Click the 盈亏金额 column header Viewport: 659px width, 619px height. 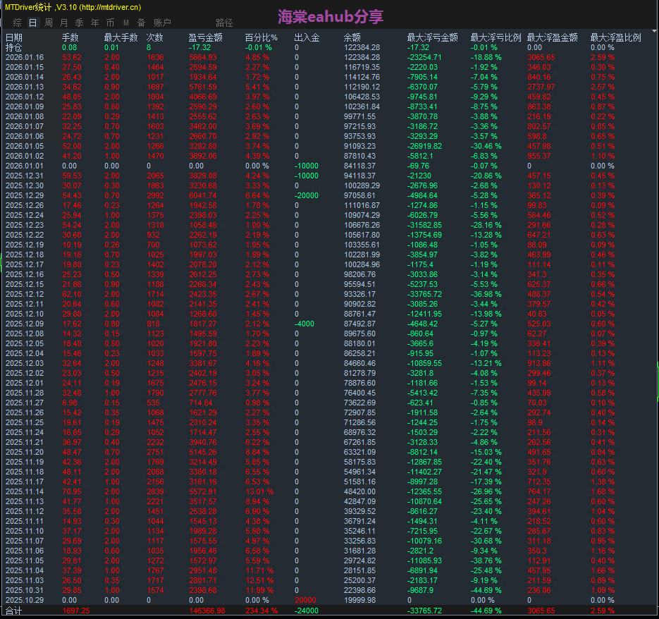click(x=206, y=37)
